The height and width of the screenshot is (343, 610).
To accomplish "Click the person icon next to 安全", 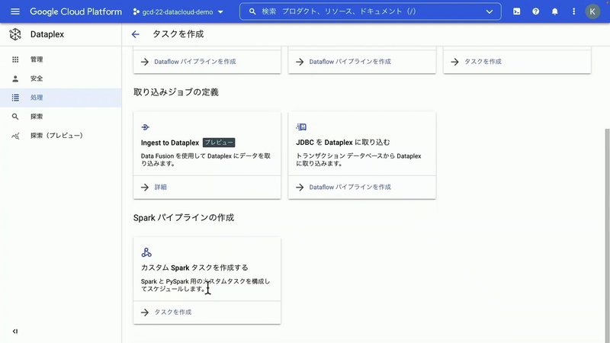I will coord(15,79).
